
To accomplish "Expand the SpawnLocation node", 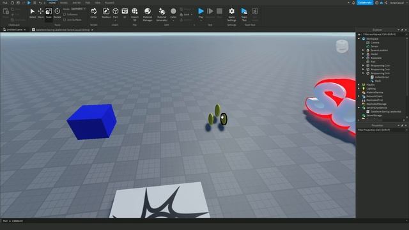I will tap(363, 50).
